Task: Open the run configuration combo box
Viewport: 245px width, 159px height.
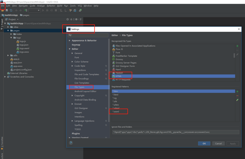Action: coord(35,10)
